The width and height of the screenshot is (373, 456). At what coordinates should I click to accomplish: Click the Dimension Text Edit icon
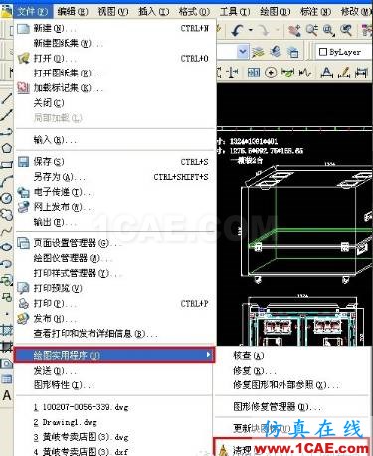click(327, 73)
